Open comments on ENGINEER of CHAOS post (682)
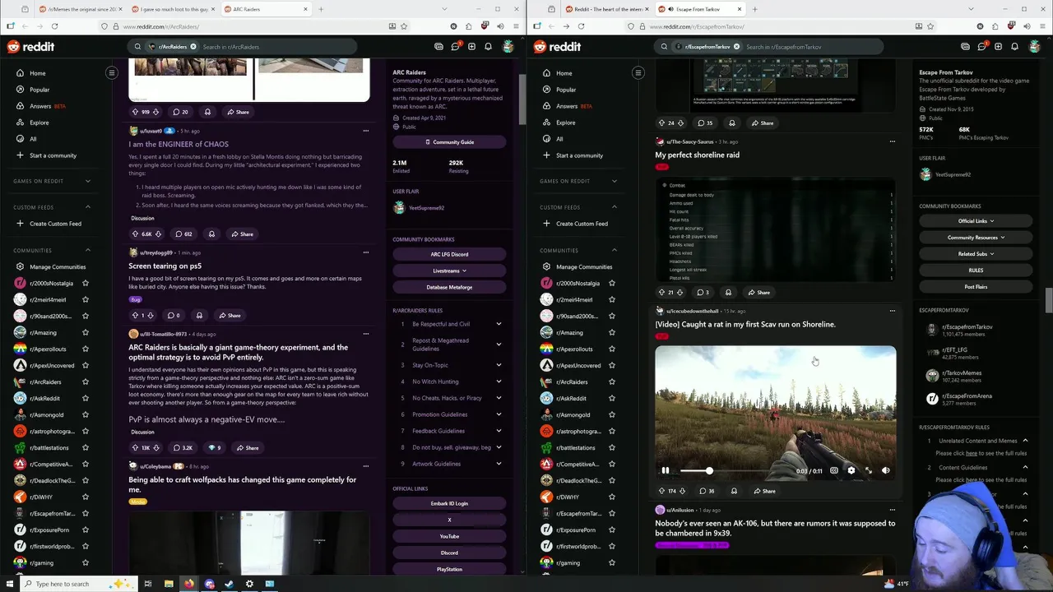Screen dimensions: 1053x592 point(183,234)
